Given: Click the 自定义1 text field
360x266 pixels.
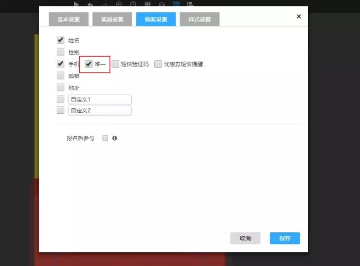Looking at the screenshot, I should (x=100, y=99).
